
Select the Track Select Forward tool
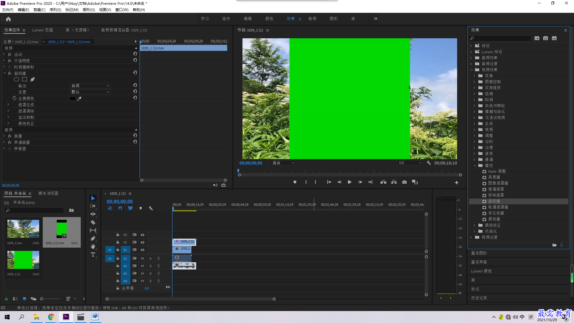coord(93,206)
